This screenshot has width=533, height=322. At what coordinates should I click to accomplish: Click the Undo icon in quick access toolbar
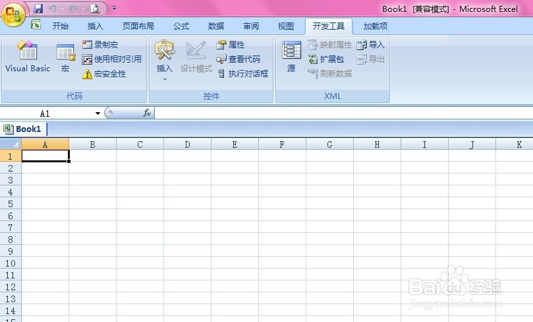[x=52, y=8]
